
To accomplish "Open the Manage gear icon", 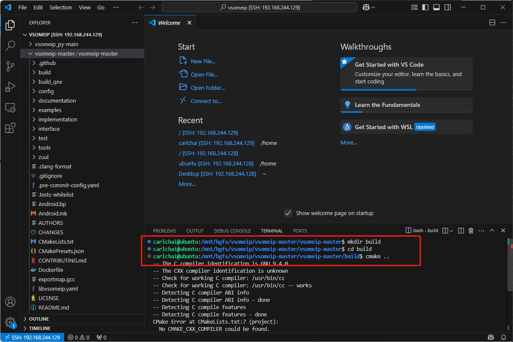I will coord(10,322).
